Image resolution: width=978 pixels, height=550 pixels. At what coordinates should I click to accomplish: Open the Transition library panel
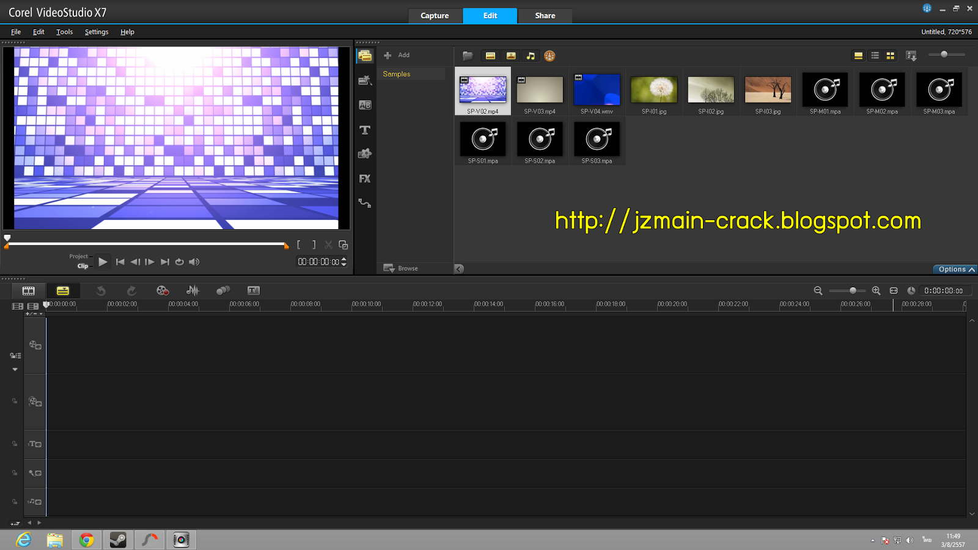pyautogui.click(x=365, y=105)
